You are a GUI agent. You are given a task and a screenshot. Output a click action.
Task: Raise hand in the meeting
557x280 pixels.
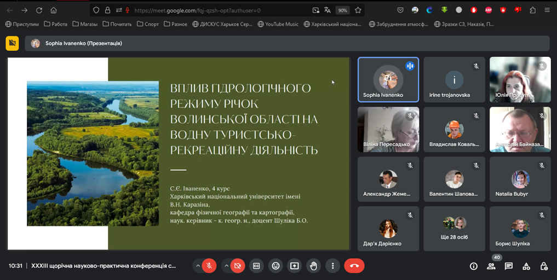(x=313, y=266)
